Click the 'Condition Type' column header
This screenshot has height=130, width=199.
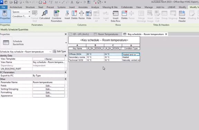pos(131,49)
